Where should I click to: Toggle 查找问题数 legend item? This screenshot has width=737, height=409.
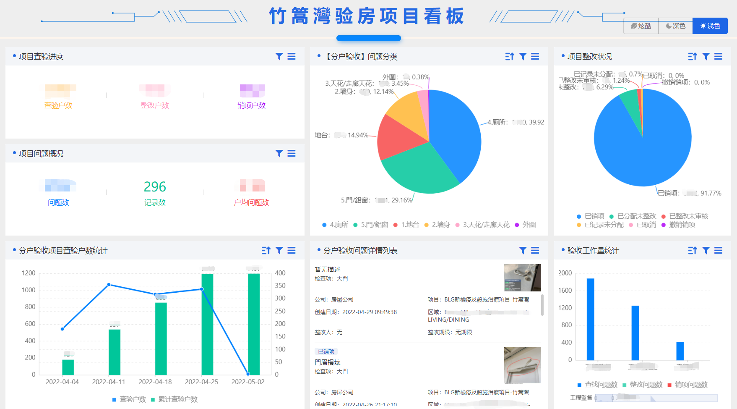pos(597,385)
